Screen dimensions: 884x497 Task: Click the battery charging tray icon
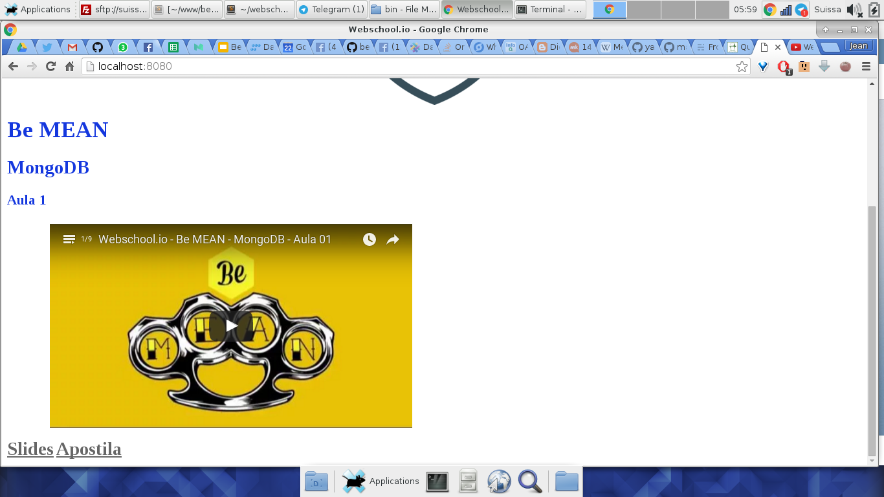point(874,9)
